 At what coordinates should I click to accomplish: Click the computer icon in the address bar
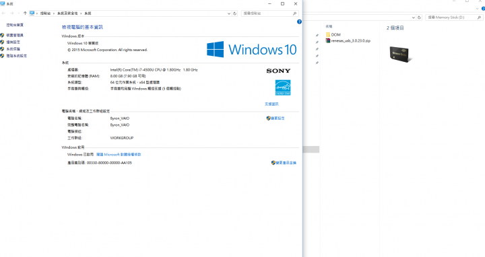click(x=32, y=13)
